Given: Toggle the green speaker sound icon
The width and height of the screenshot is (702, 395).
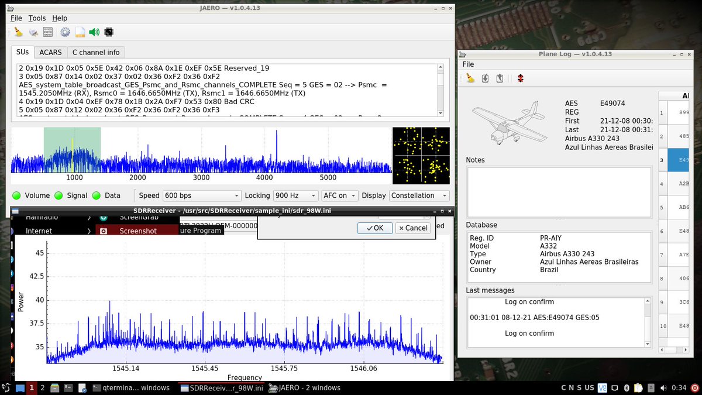Looking at the screenshot, I should 94,32.
